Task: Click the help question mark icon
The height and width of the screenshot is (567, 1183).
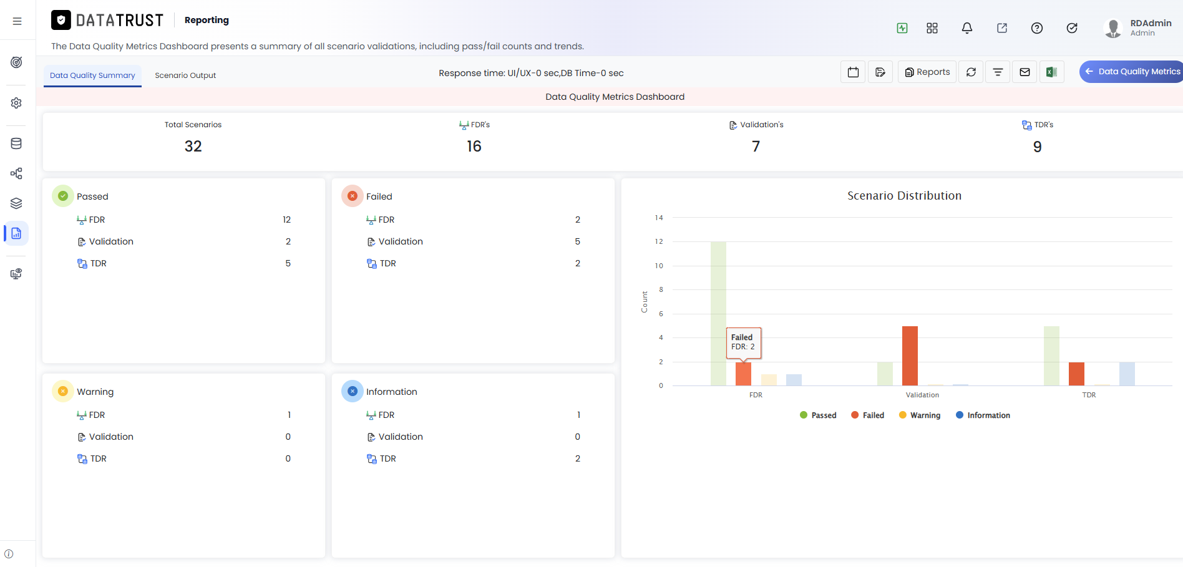Action: click(x=1037, y=28)
